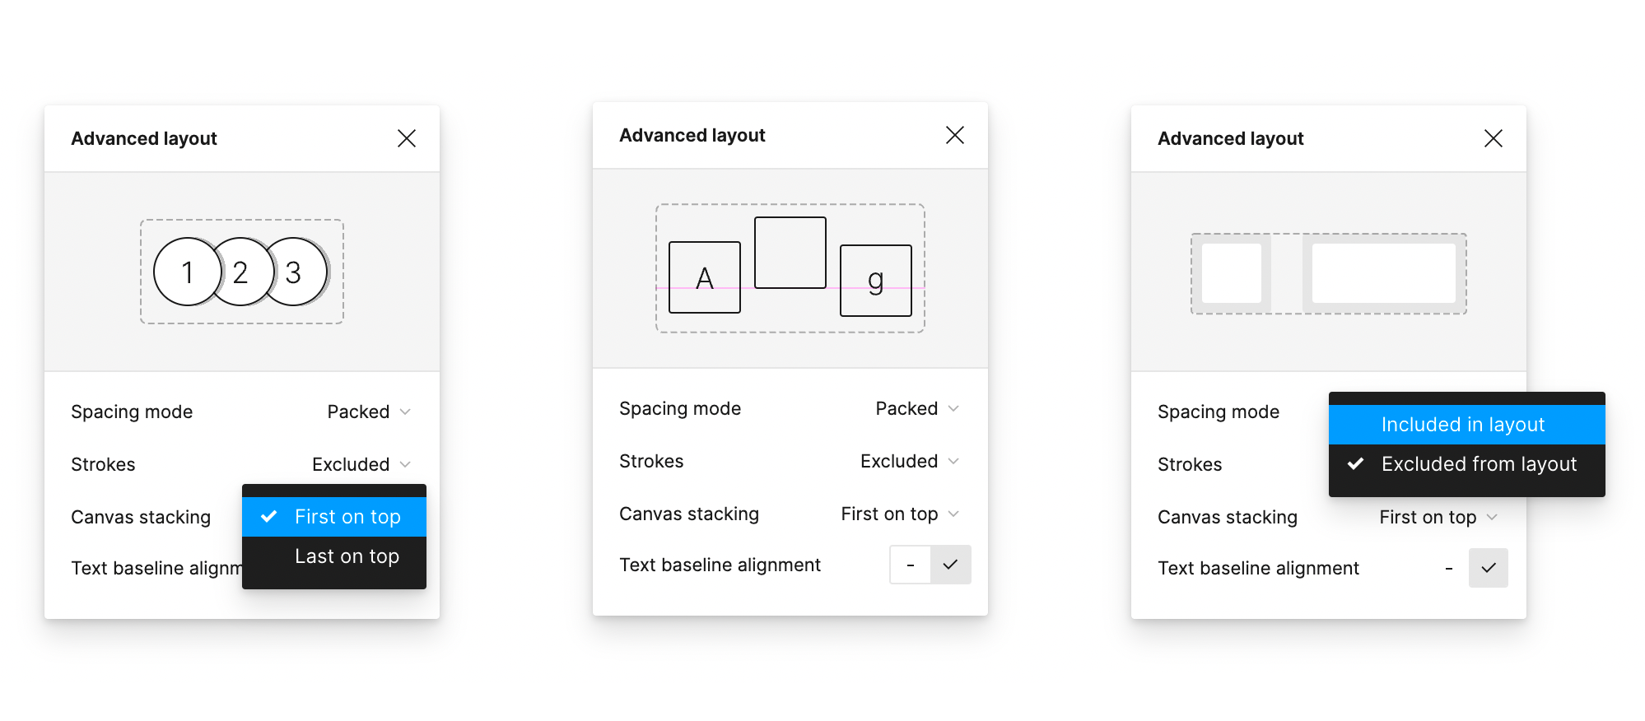
Task: Close the left Advanced layout panel
Action: [407, 138]
